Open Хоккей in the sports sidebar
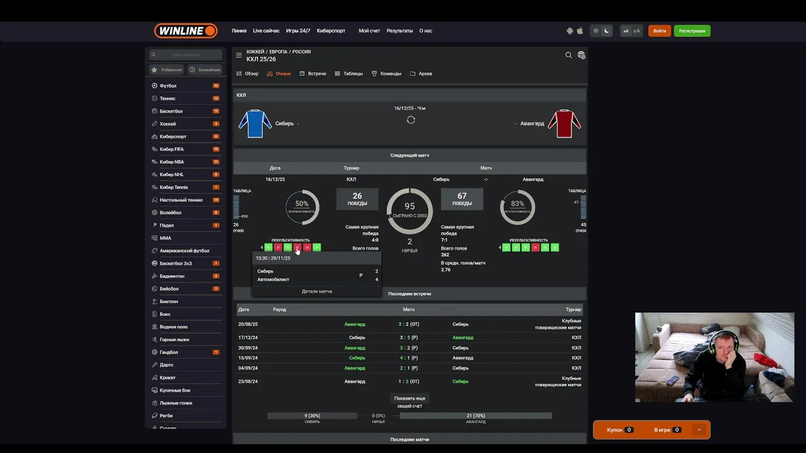The image size is (806, 453). coord(186,124)
